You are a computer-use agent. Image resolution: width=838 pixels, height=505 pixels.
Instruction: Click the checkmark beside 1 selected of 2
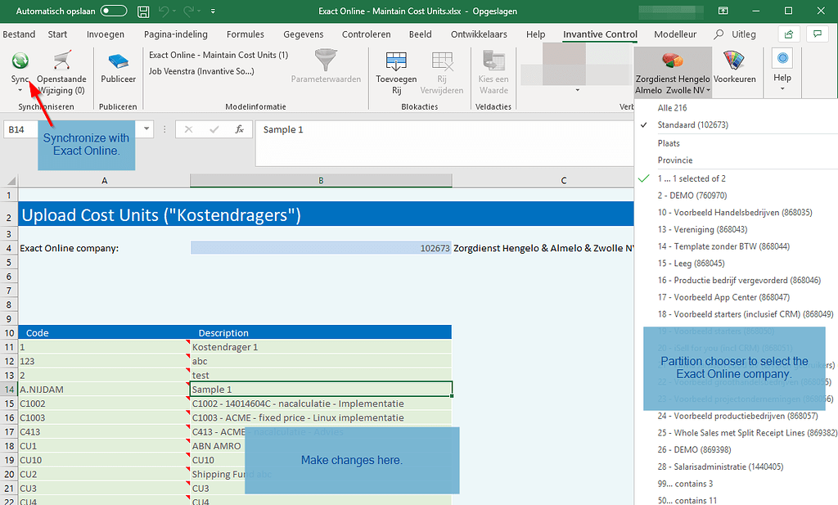pos(642,178)
